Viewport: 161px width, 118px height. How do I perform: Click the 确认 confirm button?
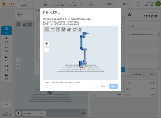tap(114, 86)
